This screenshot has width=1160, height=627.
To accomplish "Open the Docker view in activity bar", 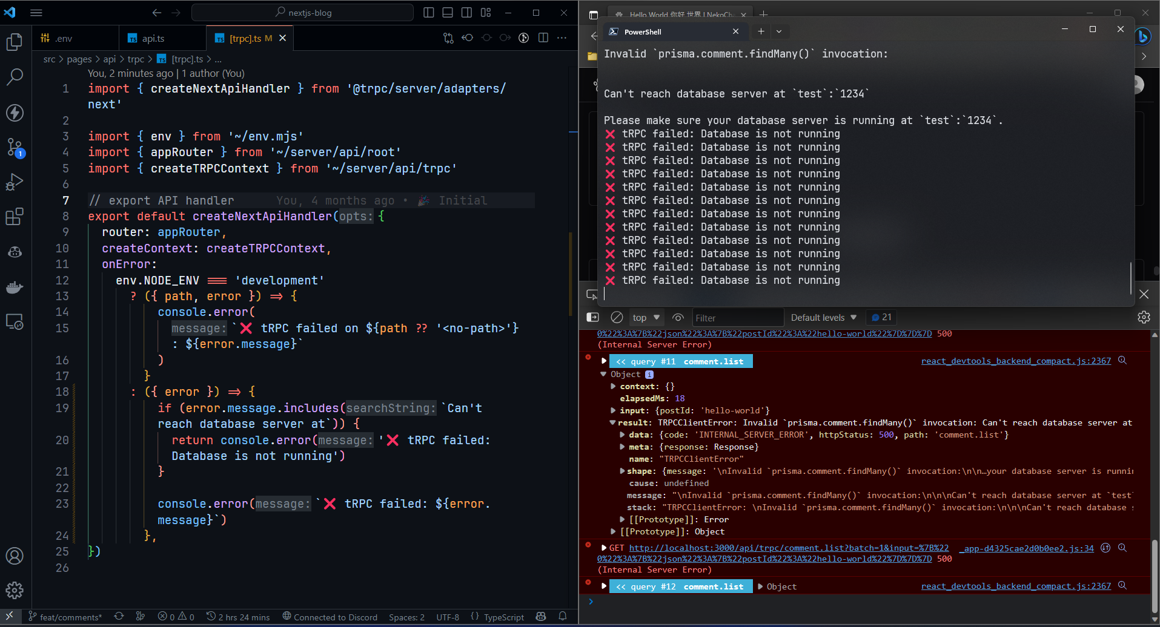I will [x=15, y=287].
